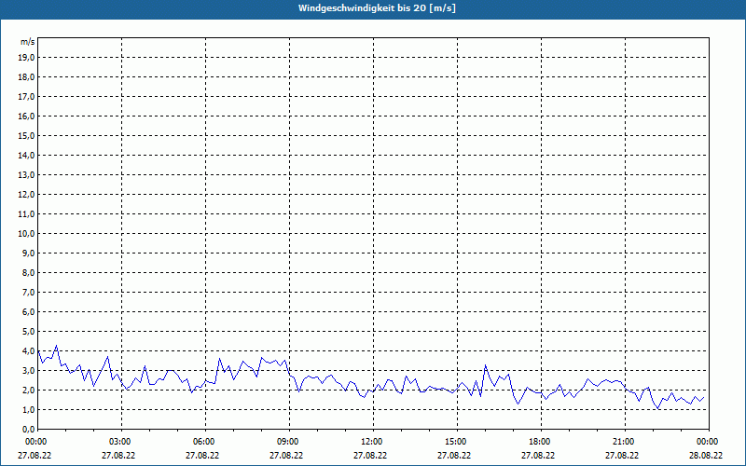Click the '1,0' y-axis label
The image size is (746, 466).
(28, 409)
